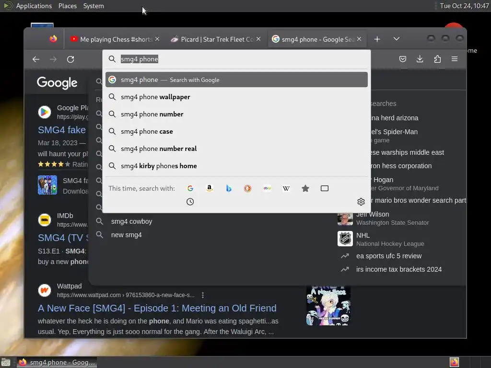The width and height of the screenshot is (491, 368).
Task: Search bookmarks using the star icon
Action: point(305,188)
